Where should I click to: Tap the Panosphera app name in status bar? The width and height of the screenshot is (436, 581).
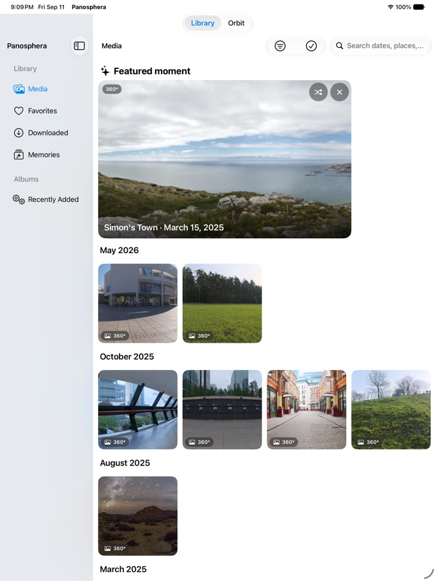pos(89,7)
